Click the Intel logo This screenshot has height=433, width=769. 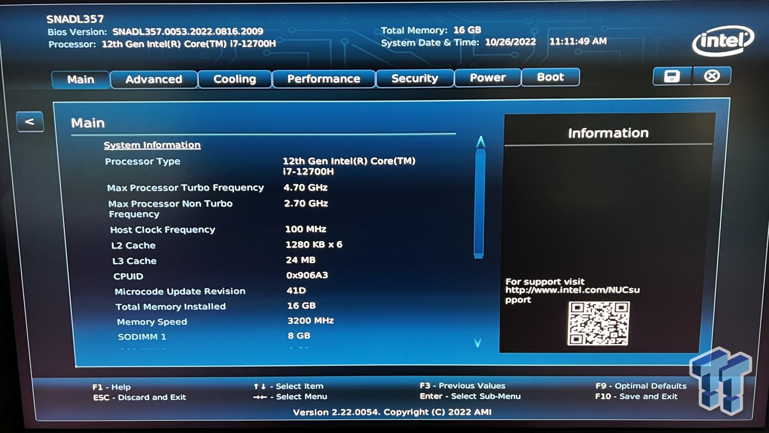[x=723, y=40]
